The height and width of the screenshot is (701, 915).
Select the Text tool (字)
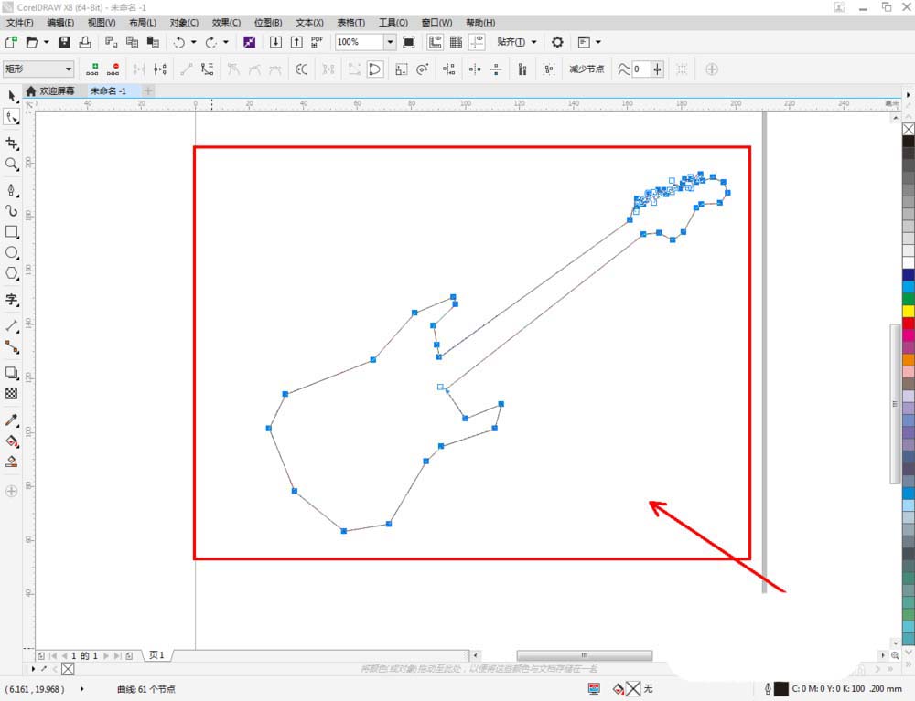point(12,300)
